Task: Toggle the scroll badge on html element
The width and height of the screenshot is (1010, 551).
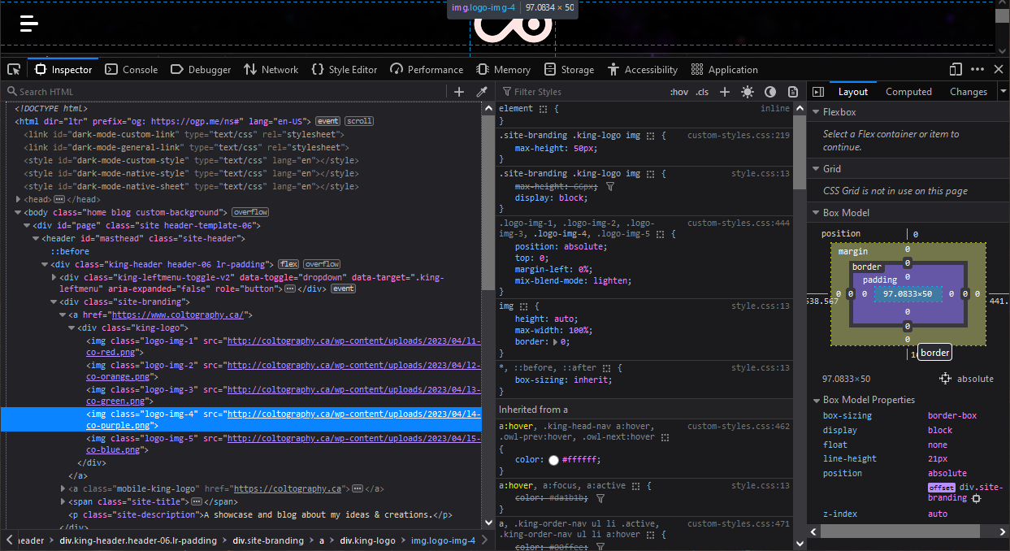Action: [x=359, y=121]
